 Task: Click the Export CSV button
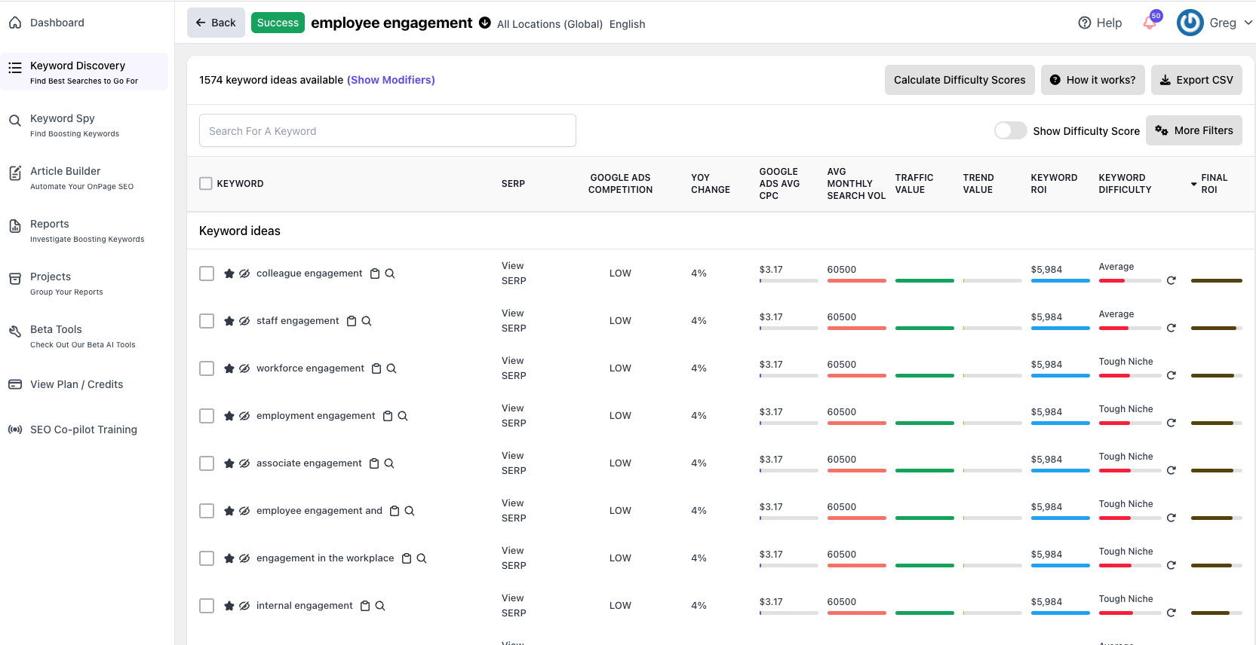point(1196,80)
